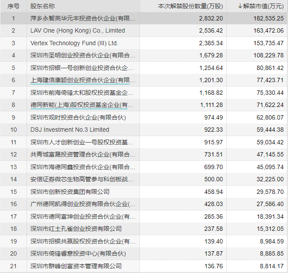Click the 序号 column header
The height and width of the screenshot is (273, 288).
(x=13, y=6)
